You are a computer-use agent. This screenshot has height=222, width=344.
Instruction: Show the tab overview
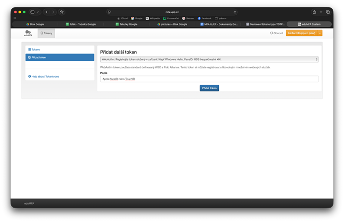[328, 12]
